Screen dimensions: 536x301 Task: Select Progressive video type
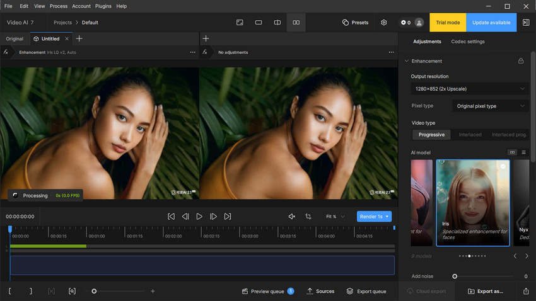431,135
